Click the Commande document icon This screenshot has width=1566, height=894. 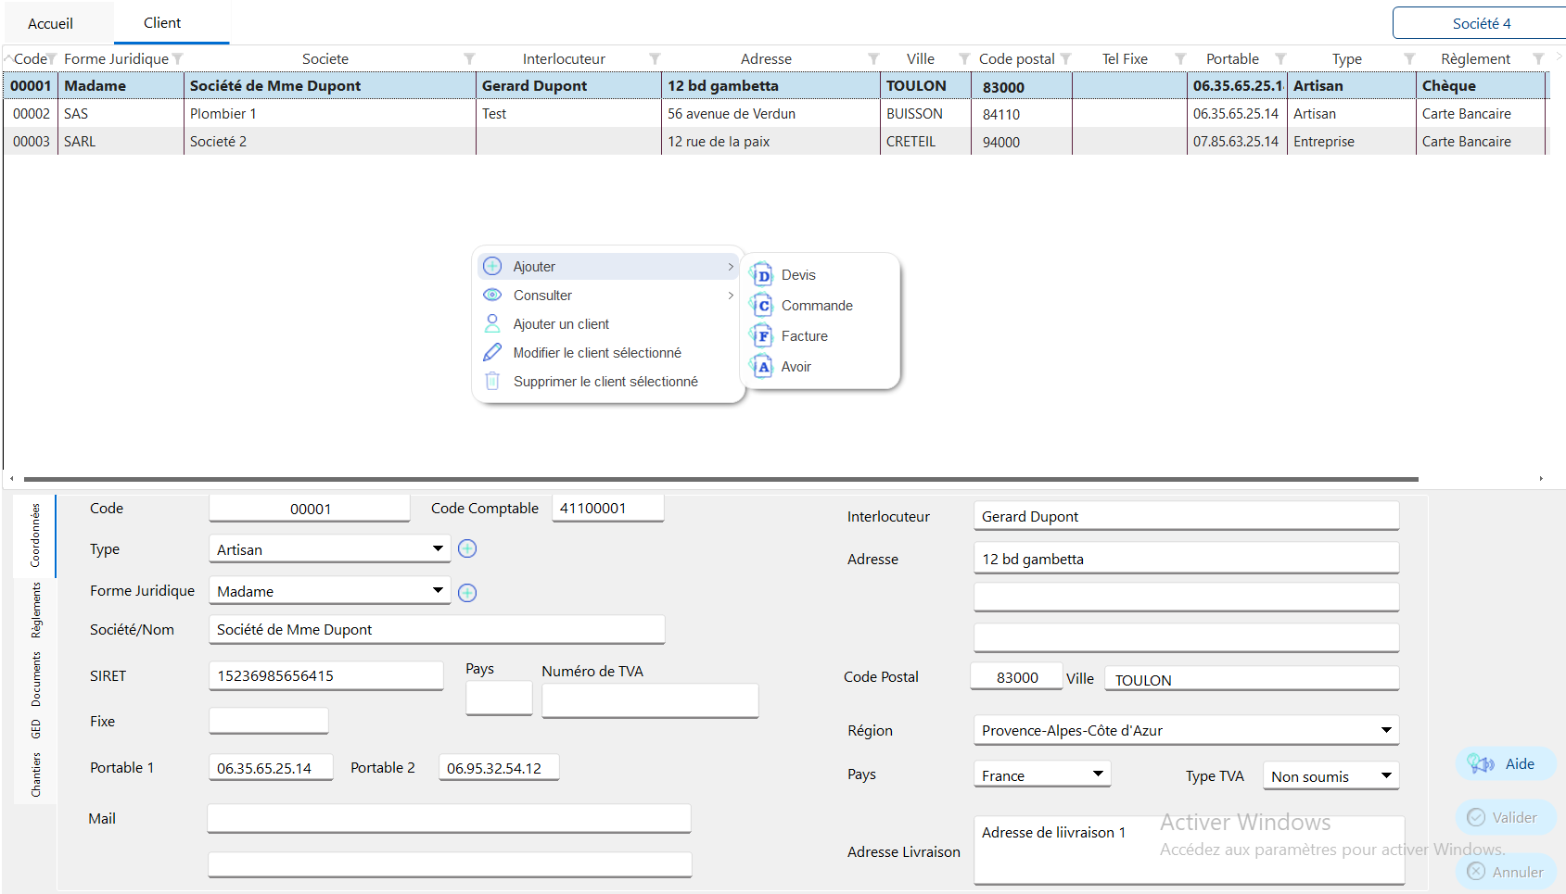(x=761, y=306)
